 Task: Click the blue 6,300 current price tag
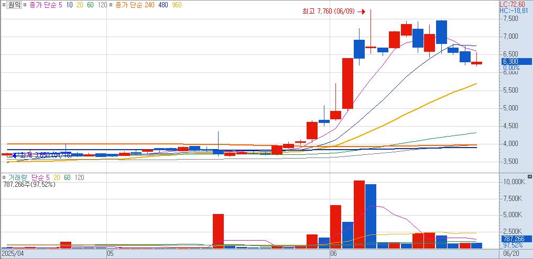517,61
